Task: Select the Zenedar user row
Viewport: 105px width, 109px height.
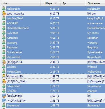Action: pyautogui.click(x=56, y=91)
